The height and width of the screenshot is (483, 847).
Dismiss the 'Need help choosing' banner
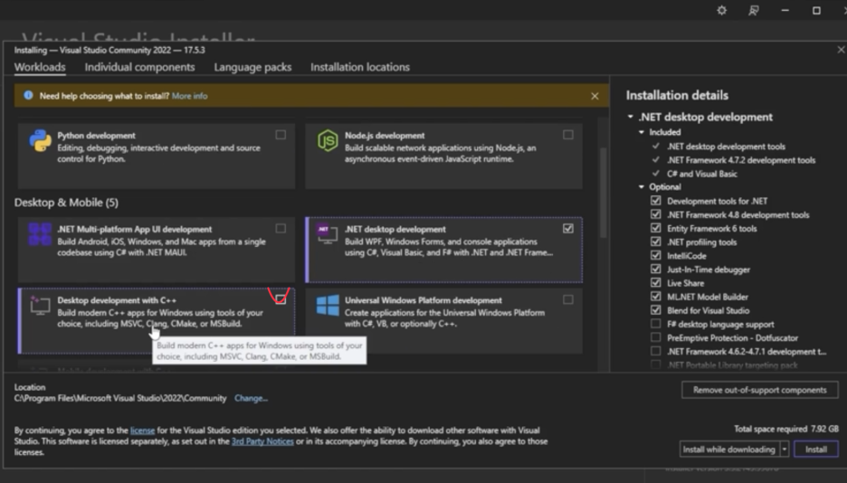pyautogui.click(x=595, y=96)
